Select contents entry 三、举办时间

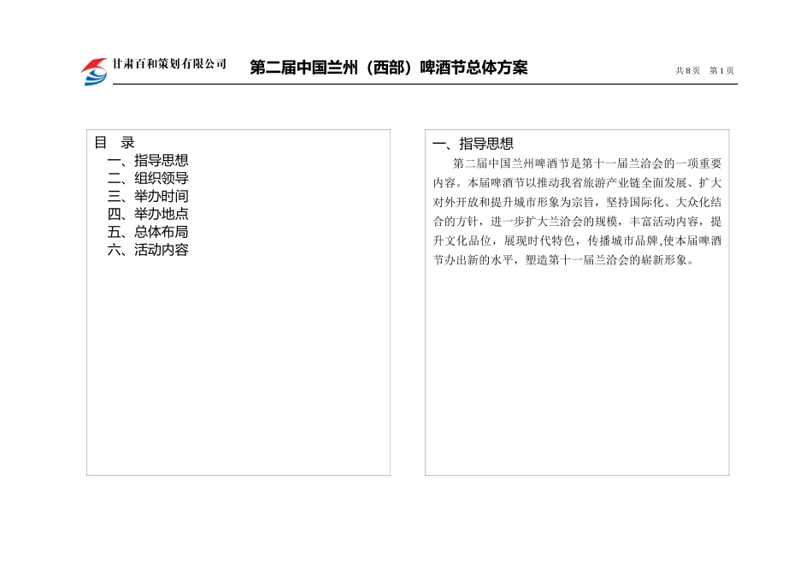coord(148,196)
